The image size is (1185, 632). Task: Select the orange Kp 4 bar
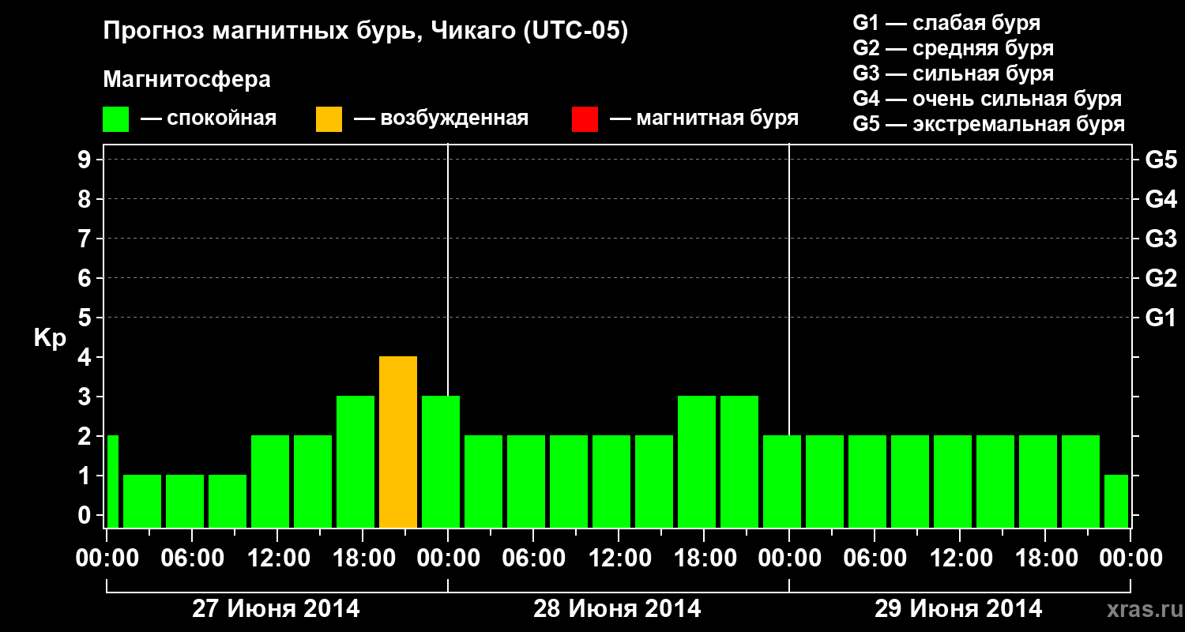(x=398, y=442)
